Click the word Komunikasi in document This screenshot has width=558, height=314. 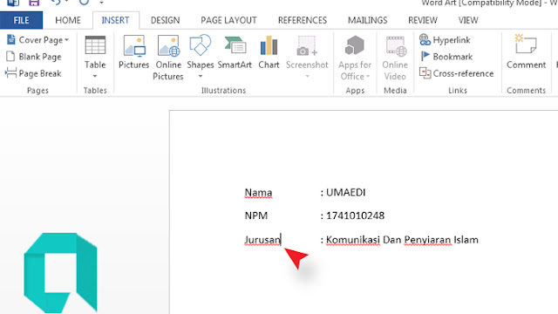pyautogui.click(x=353, y=240)
